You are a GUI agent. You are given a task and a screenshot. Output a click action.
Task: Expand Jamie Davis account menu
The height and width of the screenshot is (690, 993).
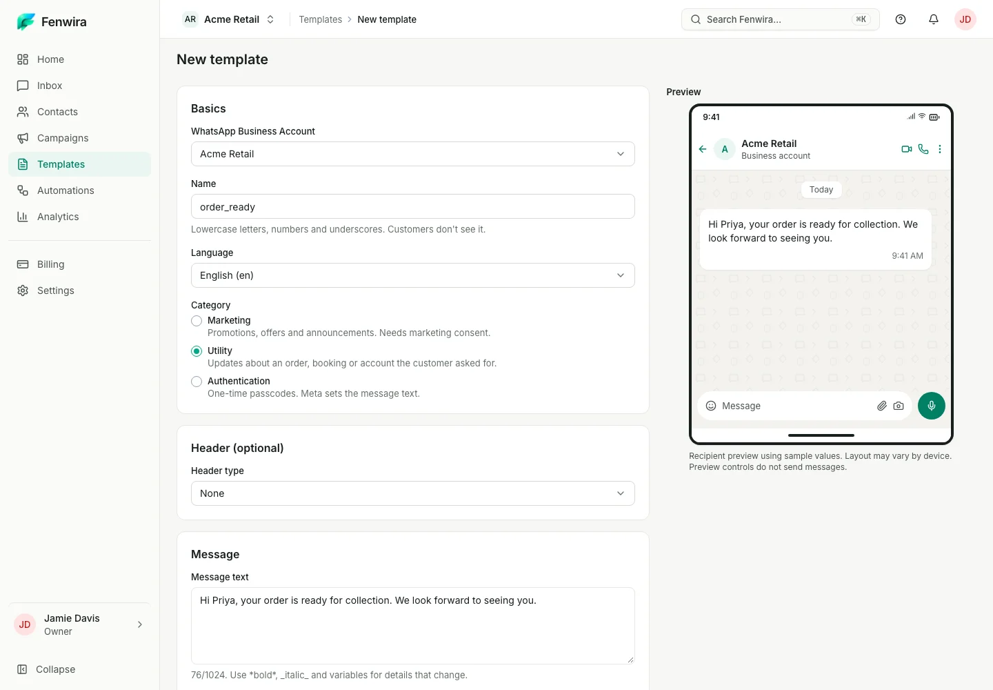pyautogui.click(x=80, y=624)
